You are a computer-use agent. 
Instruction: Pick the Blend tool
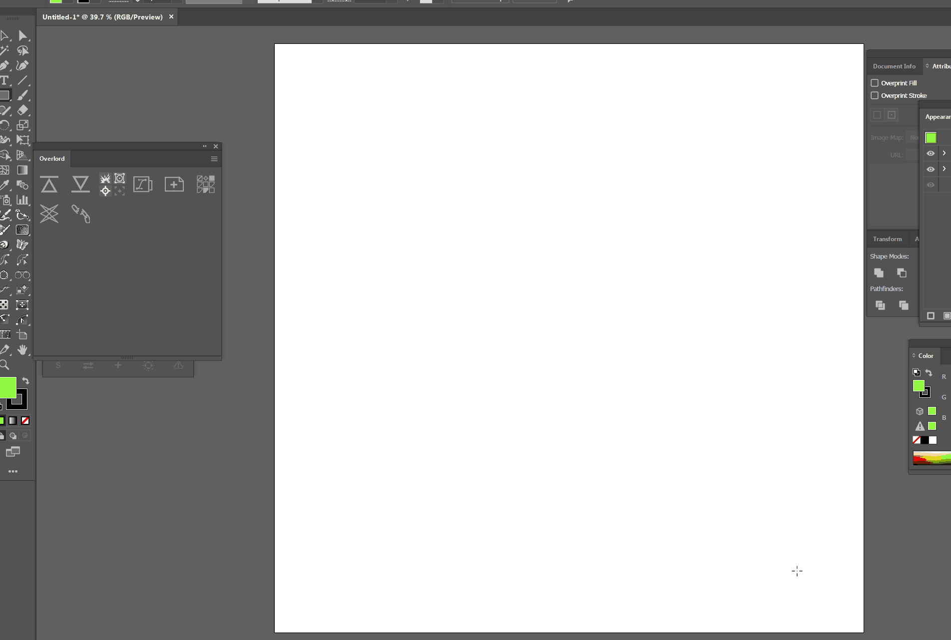coord(22,185)
